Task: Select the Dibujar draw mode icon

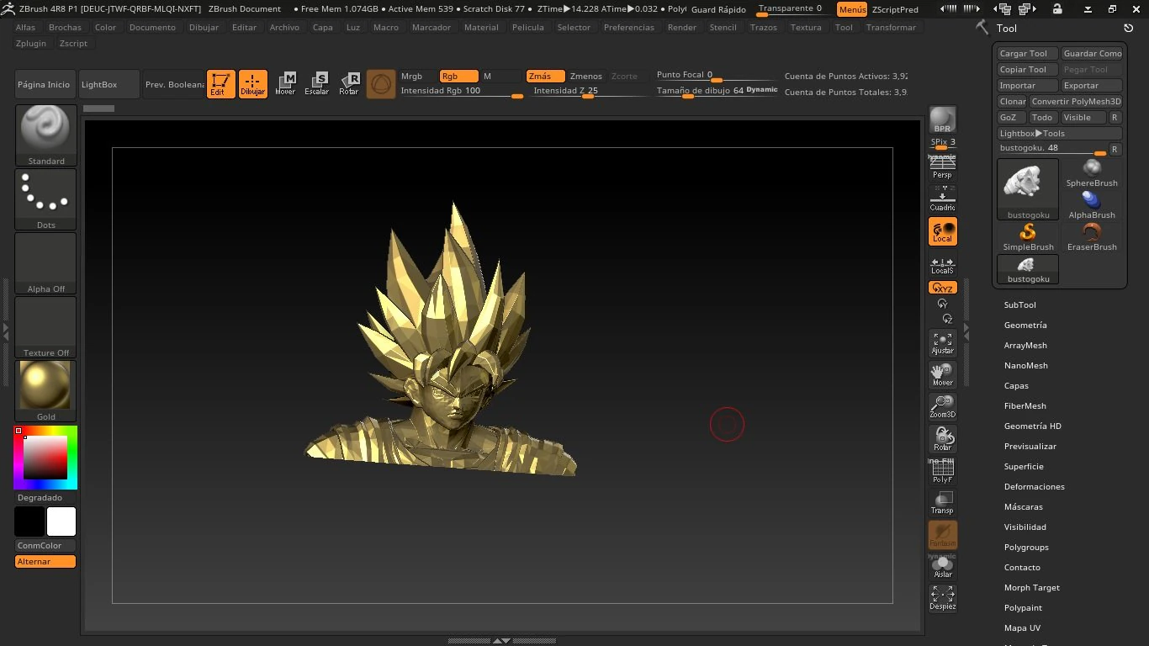Action: coord(252,84)
